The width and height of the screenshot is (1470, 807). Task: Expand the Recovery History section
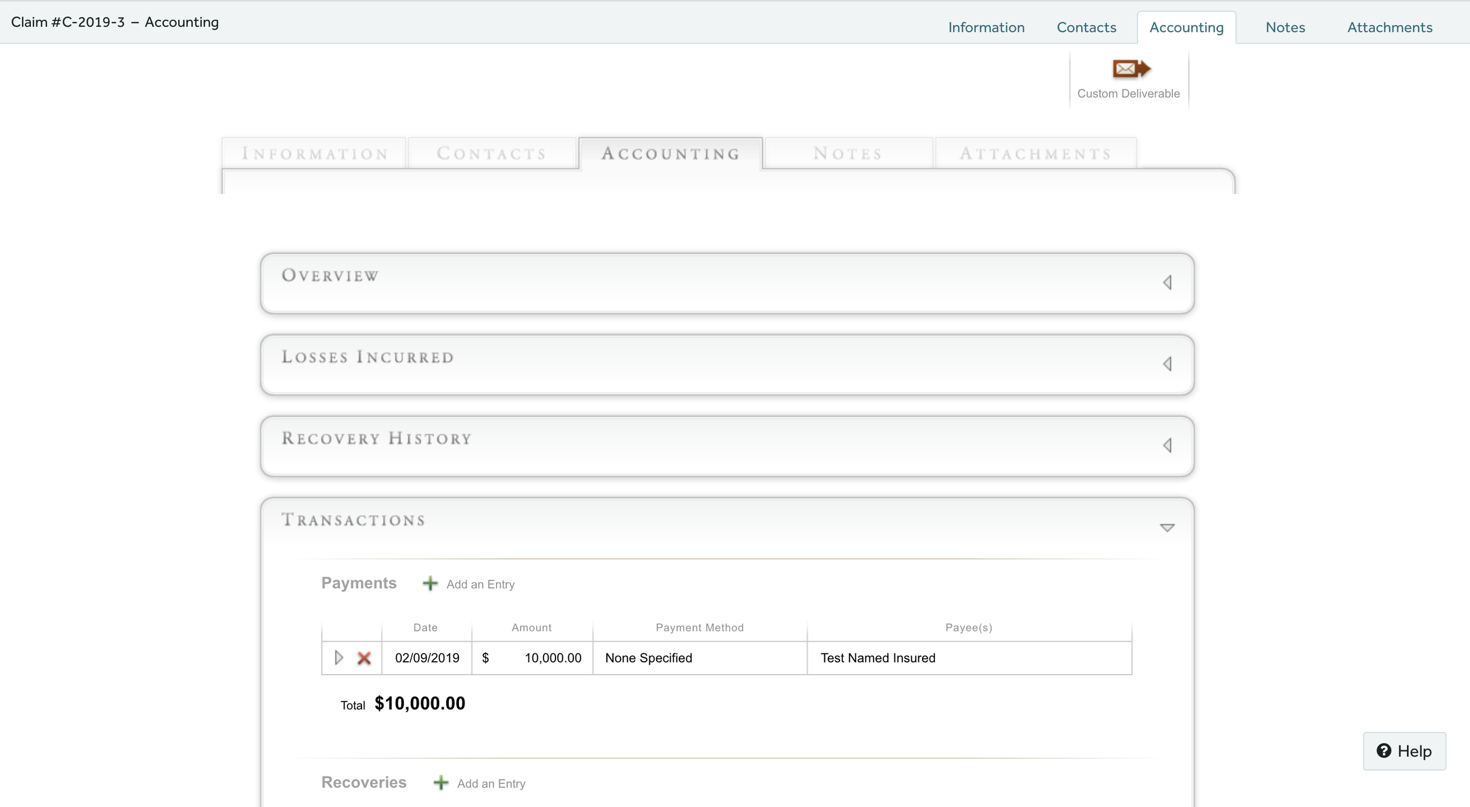1167,445
